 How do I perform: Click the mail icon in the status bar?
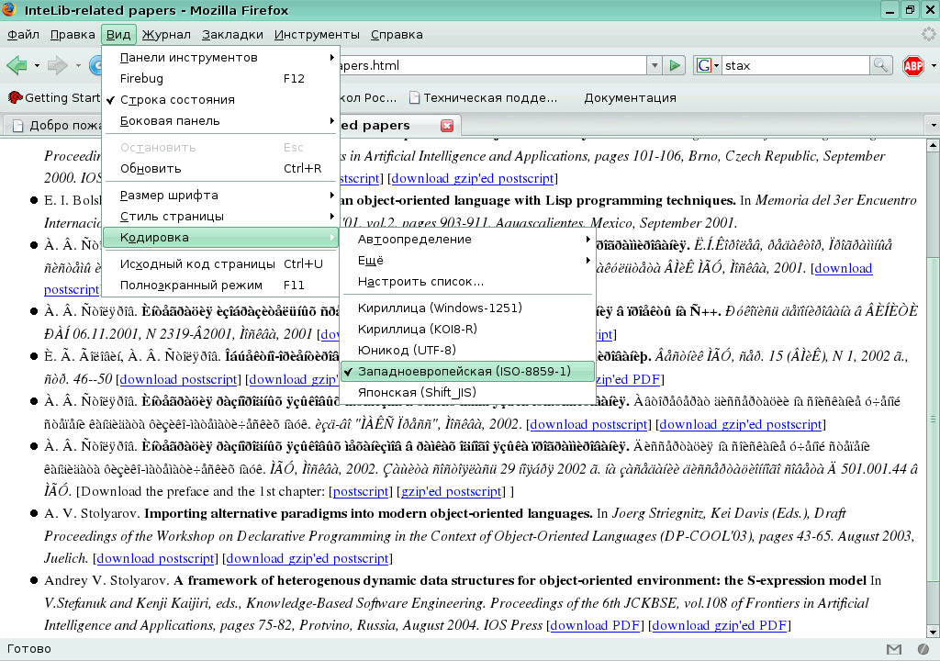894,649
